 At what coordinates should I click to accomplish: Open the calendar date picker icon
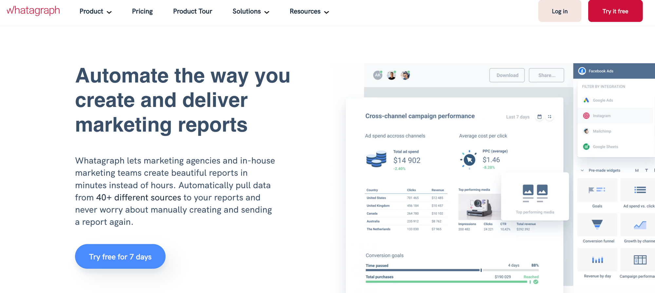[x=539, y=117]
